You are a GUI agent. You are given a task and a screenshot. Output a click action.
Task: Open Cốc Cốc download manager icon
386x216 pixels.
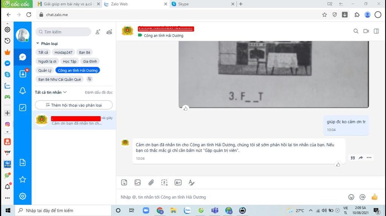point(345,15)
